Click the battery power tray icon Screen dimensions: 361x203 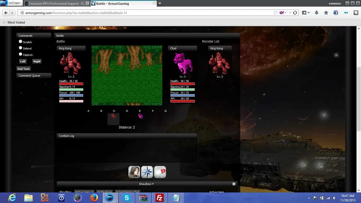(322, 198)
